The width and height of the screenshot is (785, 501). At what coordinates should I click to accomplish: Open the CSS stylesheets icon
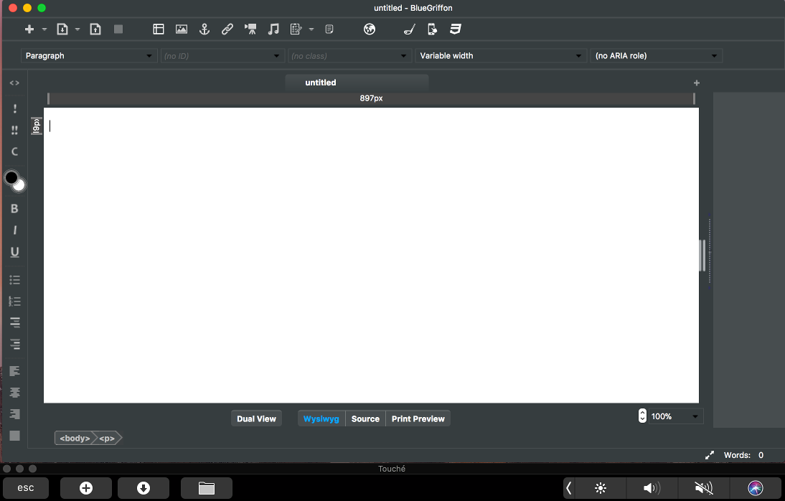tap(455, 29)
